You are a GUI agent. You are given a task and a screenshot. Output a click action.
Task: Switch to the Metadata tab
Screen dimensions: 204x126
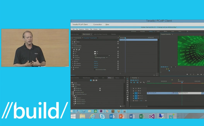(114, 34)
